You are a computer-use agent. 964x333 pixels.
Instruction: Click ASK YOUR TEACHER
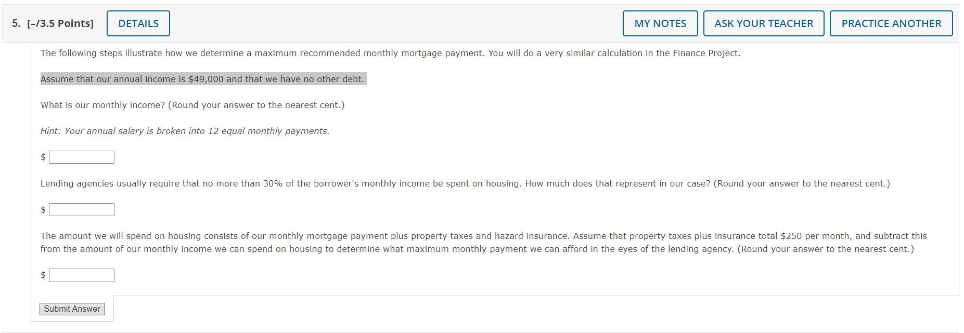763,23
